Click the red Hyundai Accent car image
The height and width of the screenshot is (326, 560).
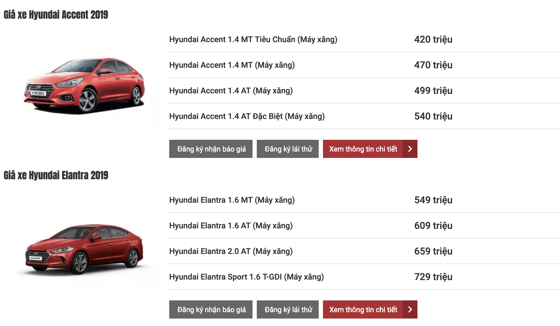(84, 86)
